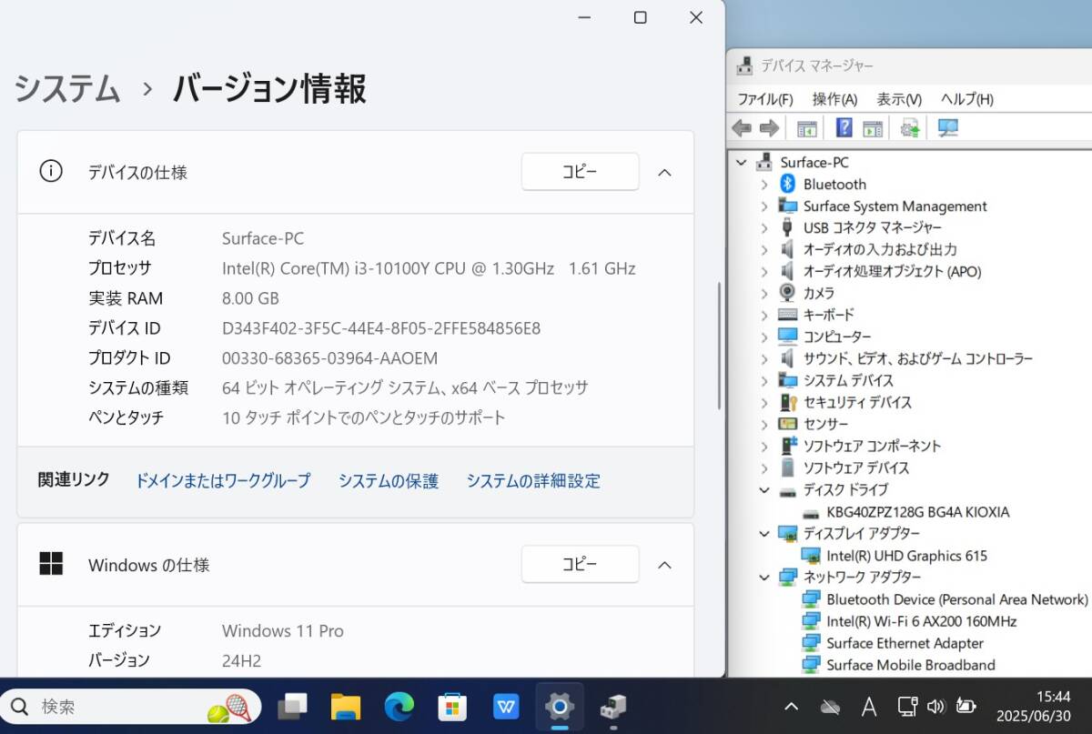Open the システムの保護 link
The image size is (1092, 734).
tap(389, 481)
